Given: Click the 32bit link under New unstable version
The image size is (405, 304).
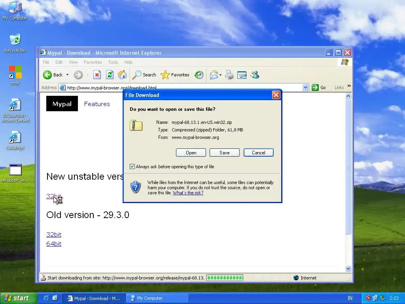Looking at the screenshot, I should (54, 196).
